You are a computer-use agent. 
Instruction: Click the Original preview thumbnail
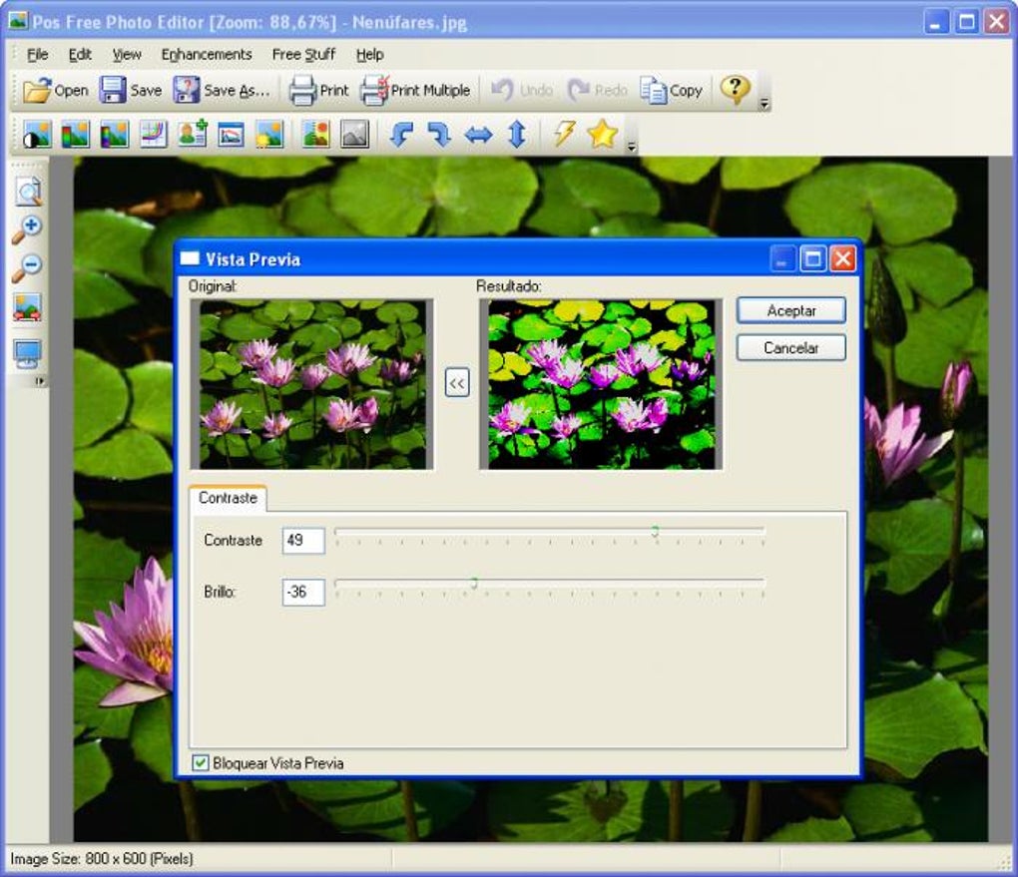coord(312,384)
